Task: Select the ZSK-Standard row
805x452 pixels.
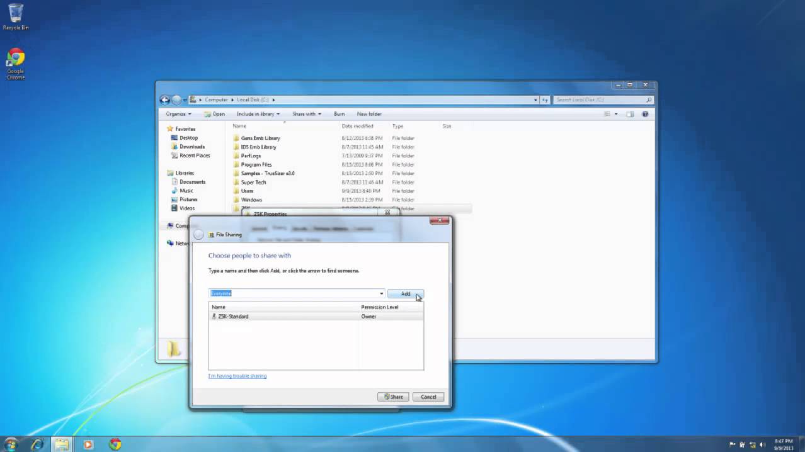Action: click(x=316, y=317)
